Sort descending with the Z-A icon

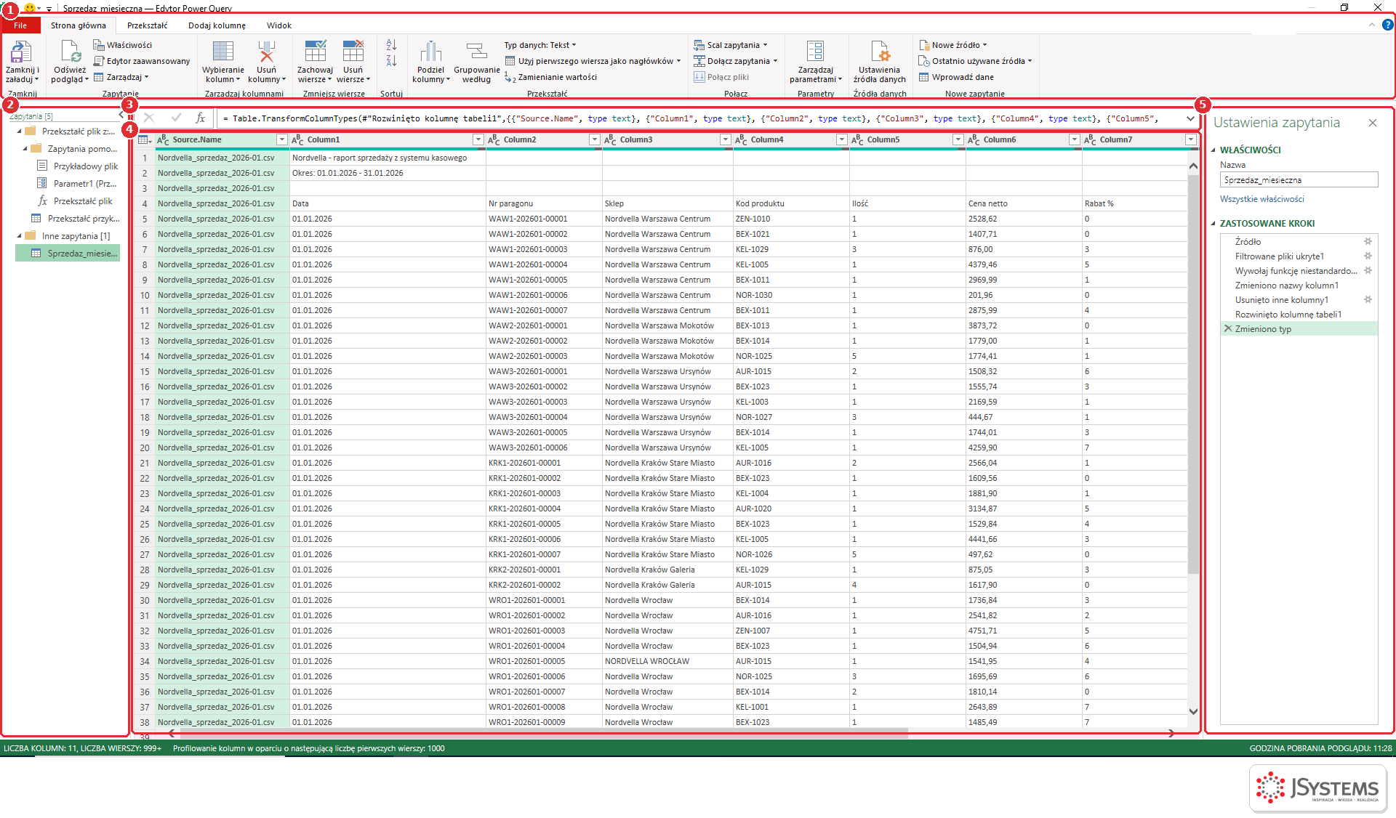pyautogui.click(x=391, y=61)
